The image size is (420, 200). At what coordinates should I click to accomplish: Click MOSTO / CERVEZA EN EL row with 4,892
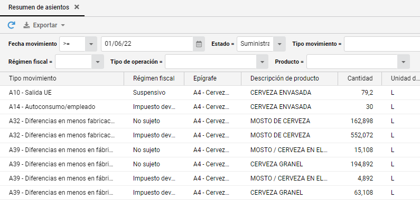pyautogui.click(x=289, y=178)
